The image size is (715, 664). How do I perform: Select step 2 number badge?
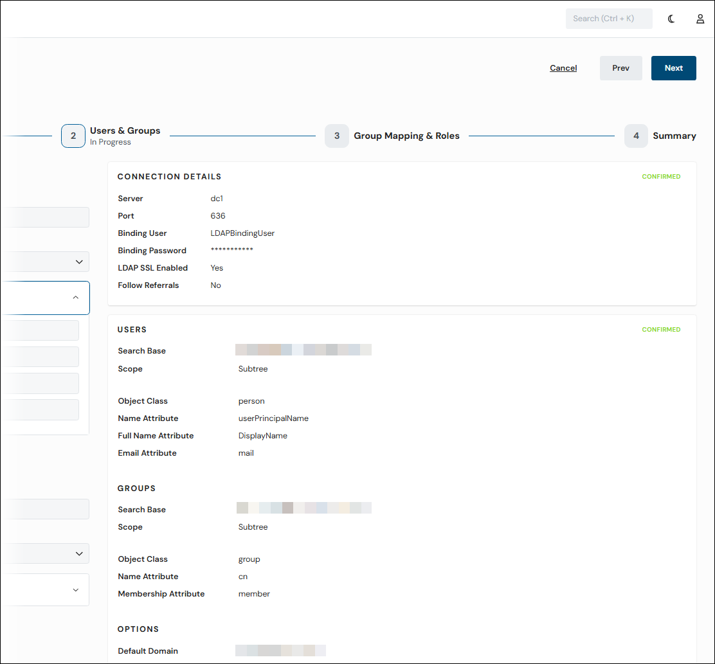[73, 136]
